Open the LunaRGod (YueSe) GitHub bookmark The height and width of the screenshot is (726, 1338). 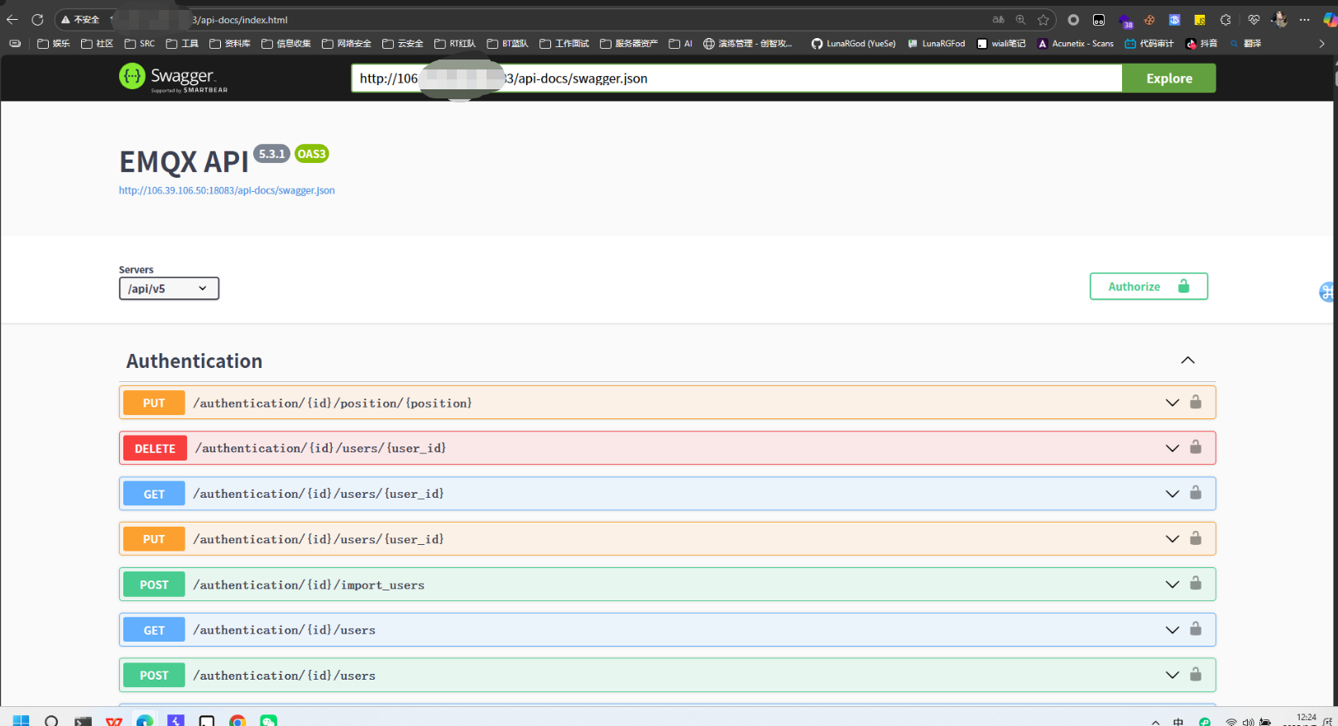pyautogui.click(x=853, y=44)
